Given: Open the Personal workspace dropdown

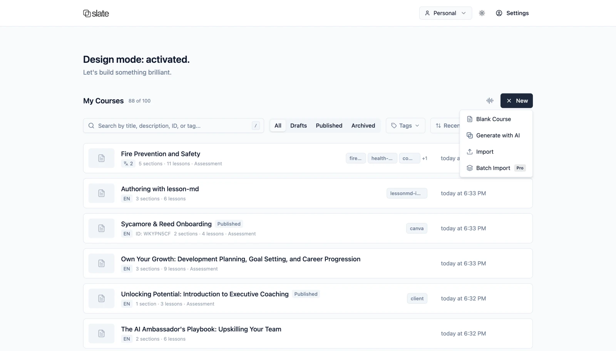Looking at the screenshot, I should [445, 13].
